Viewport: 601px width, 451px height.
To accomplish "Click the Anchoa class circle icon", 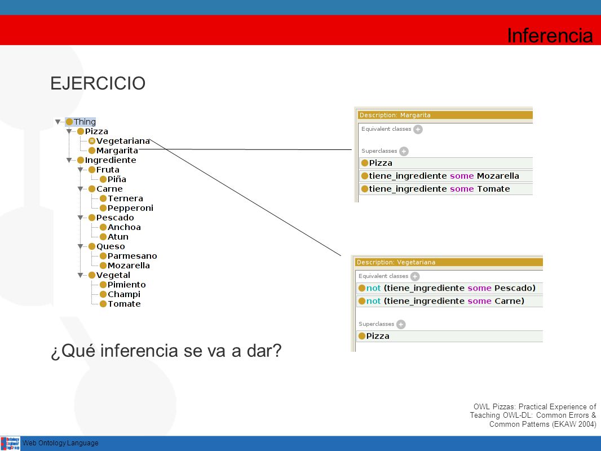I will coord(103,227).
